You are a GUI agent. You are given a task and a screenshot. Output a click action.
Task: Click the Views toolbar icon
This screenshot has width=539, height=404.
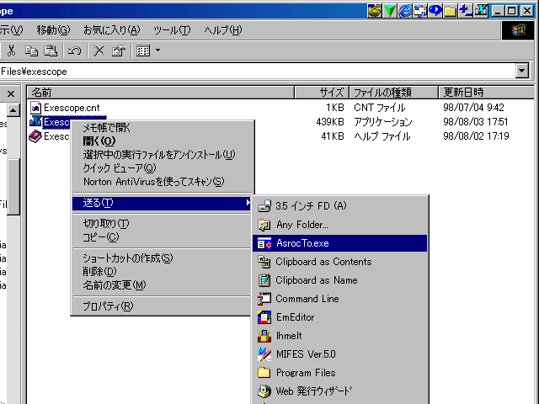(x=143, y=50)
